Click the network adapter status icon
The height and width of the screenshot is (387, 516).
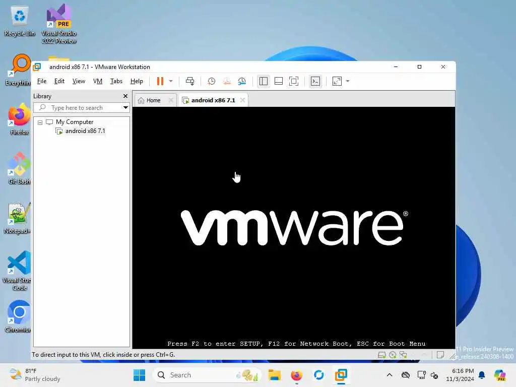click(403, 355)
